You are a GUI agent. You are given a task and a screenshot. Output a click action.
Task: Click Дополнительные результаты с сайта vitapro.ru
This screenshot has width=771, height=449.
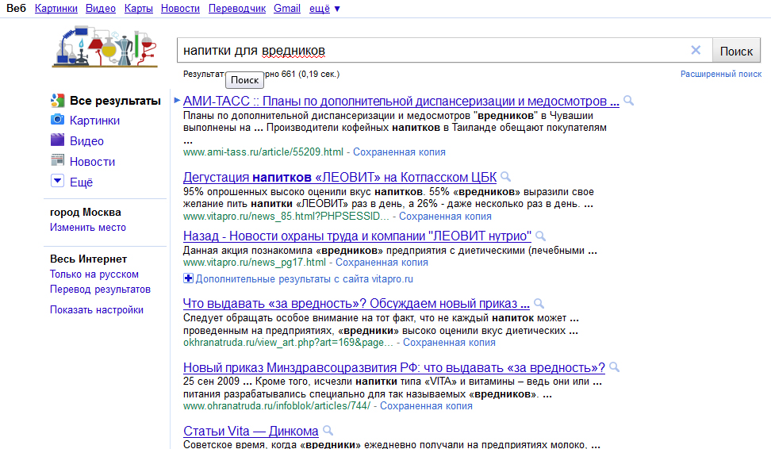(x=305, y=279)
